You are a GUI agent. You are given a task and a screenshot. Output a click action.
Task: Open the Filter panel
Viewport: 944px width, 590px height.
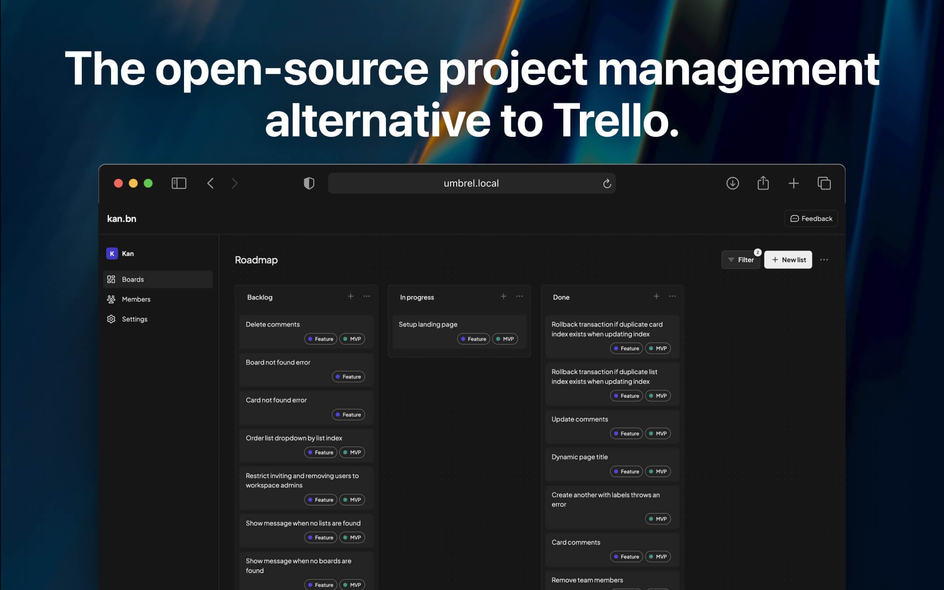741,259
